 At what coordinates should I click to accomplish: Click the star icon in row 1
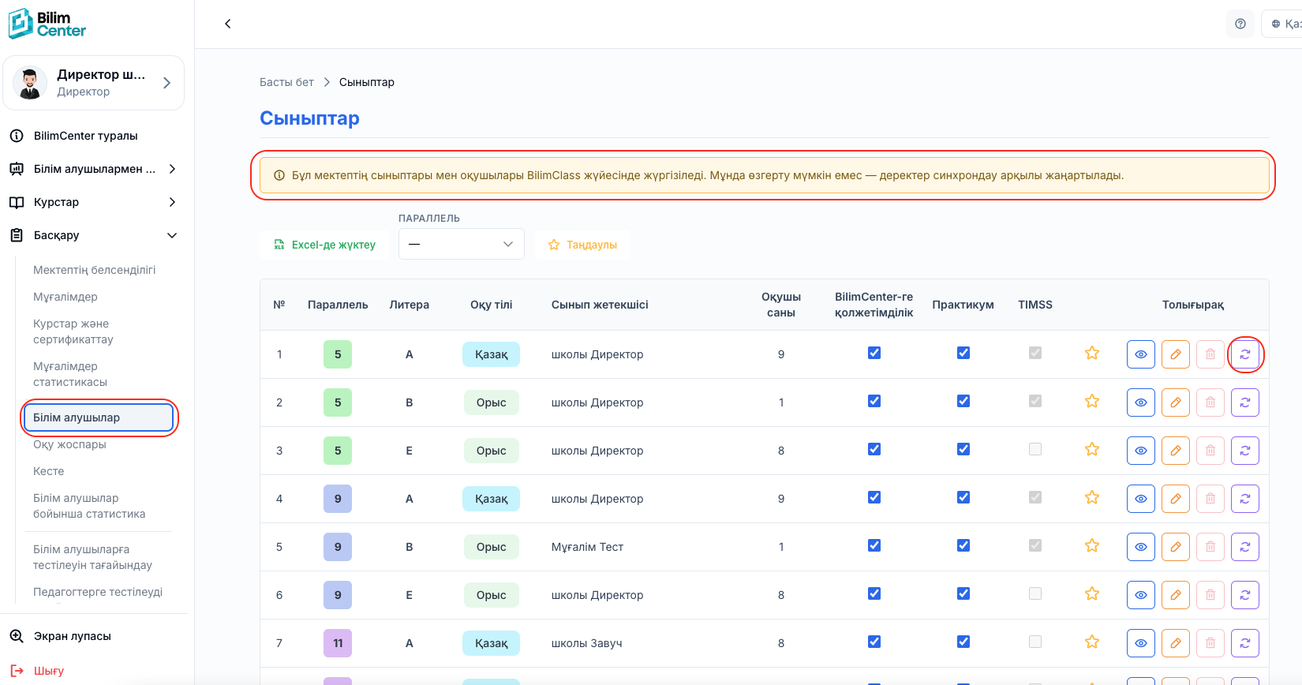pos(1092,353)
